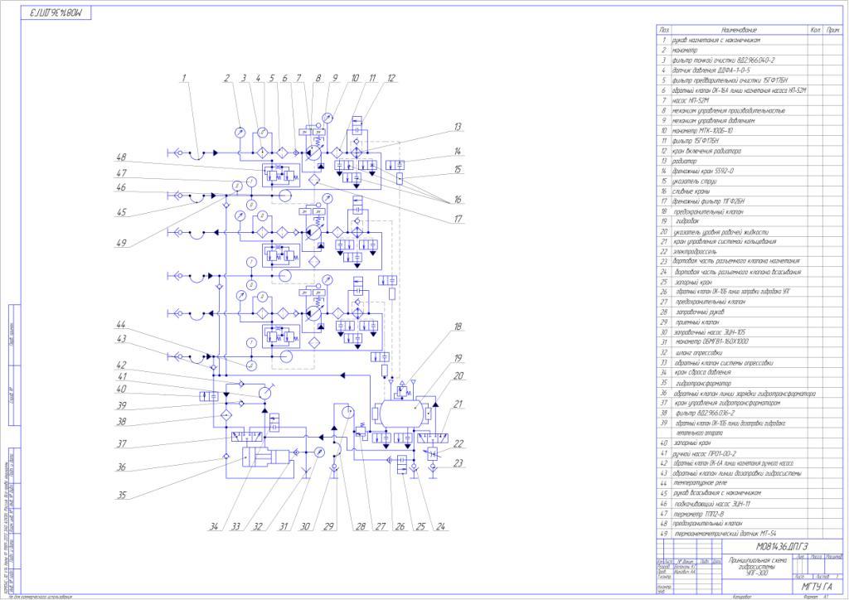Click callout number 49 left of diagram
Screen dimensions: 849x600
(120, 242)
